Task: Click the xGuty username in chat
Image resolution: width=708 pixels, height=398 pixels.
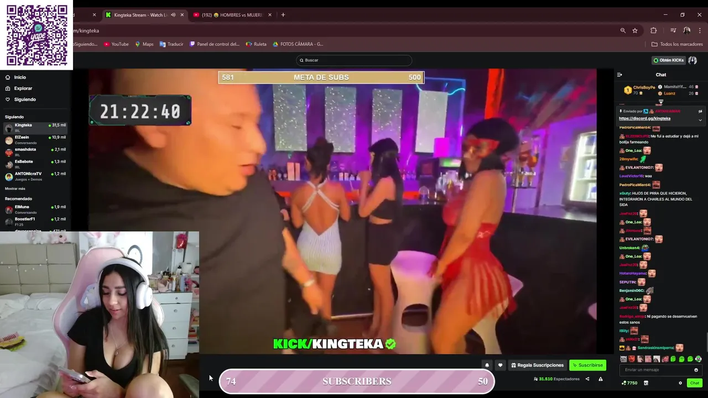Action: point(625,193)
